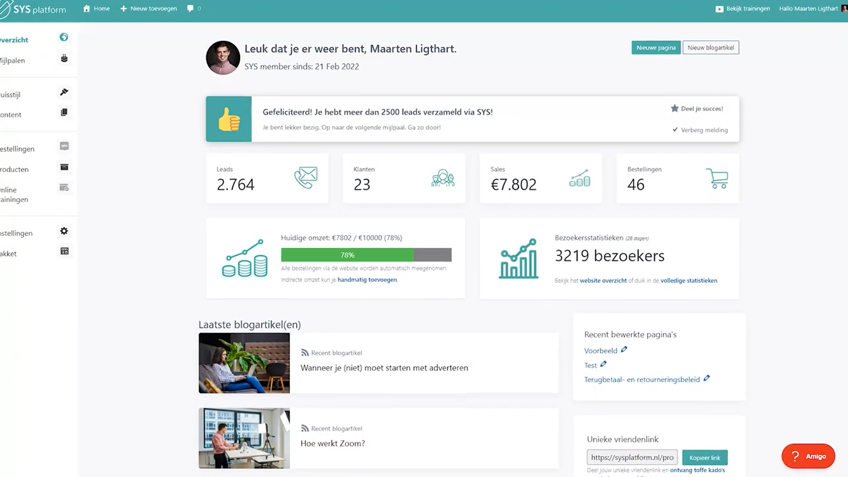
Task: Open Bestellingen with the WooCommerce icon
Action: (64, 146)
